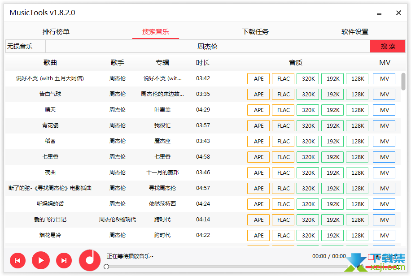Image resolution: width=411 pixels, height=276 pixels.
Task: Skip to the next track
Action: tap(64, 261)
